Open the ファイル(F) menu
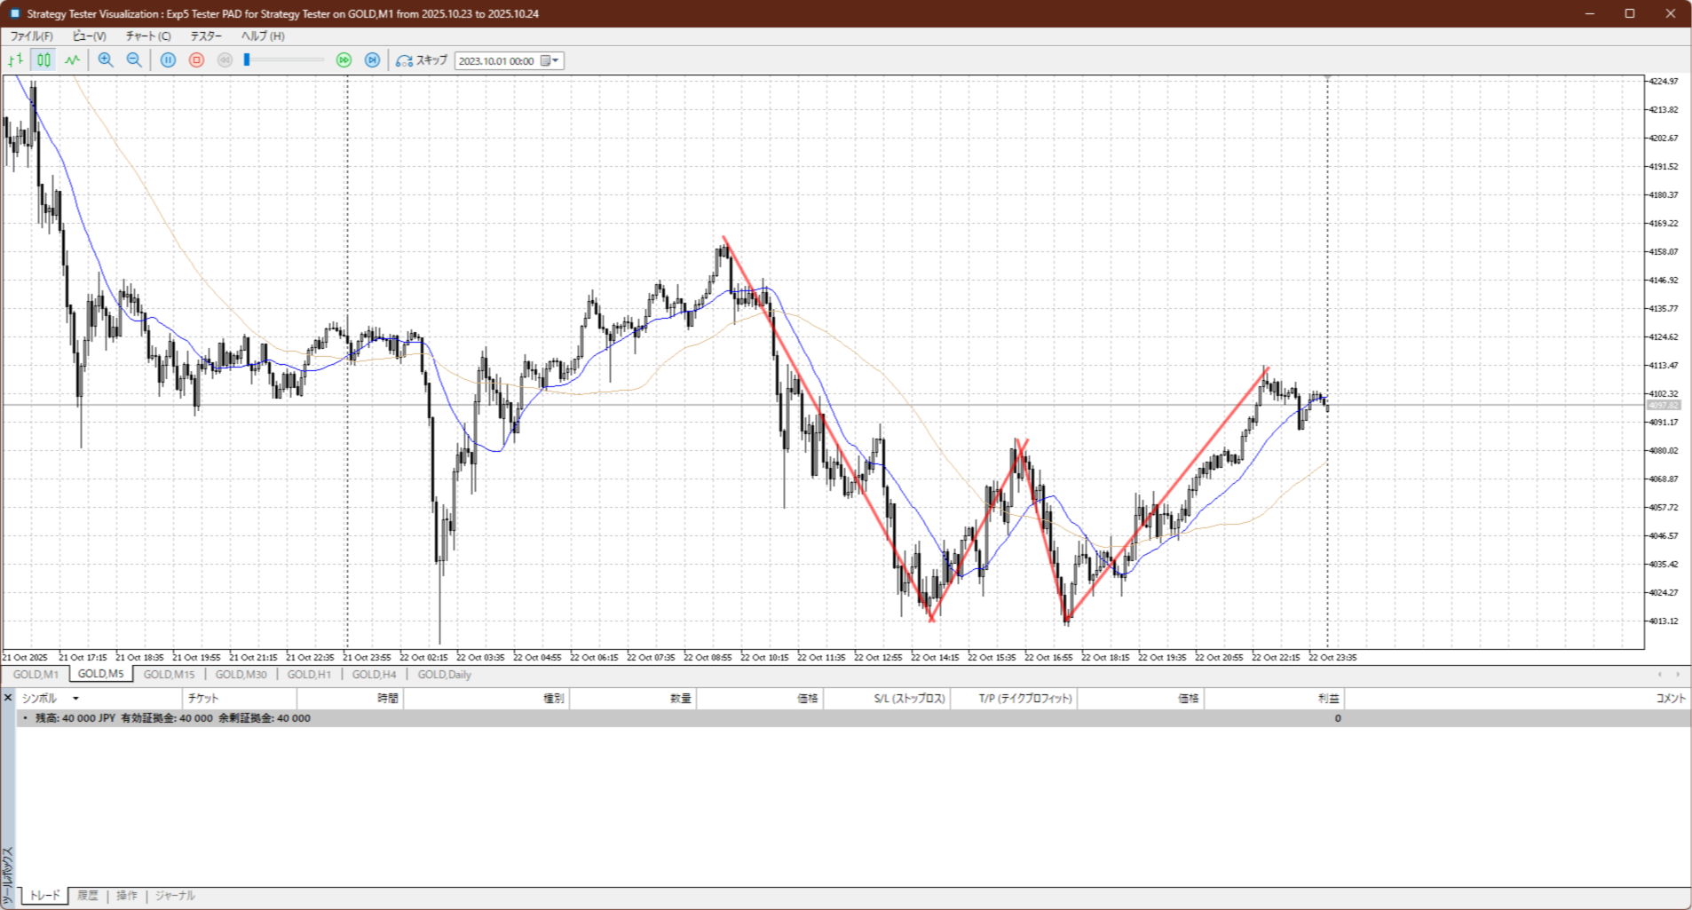Screen dimensions: 1692x910 31,36
